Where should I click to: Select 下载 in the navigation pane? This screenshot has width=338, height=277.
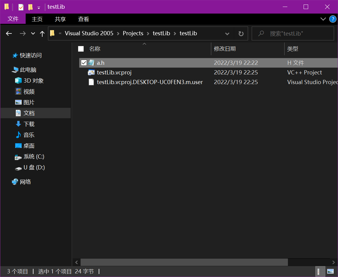(29, 124)
